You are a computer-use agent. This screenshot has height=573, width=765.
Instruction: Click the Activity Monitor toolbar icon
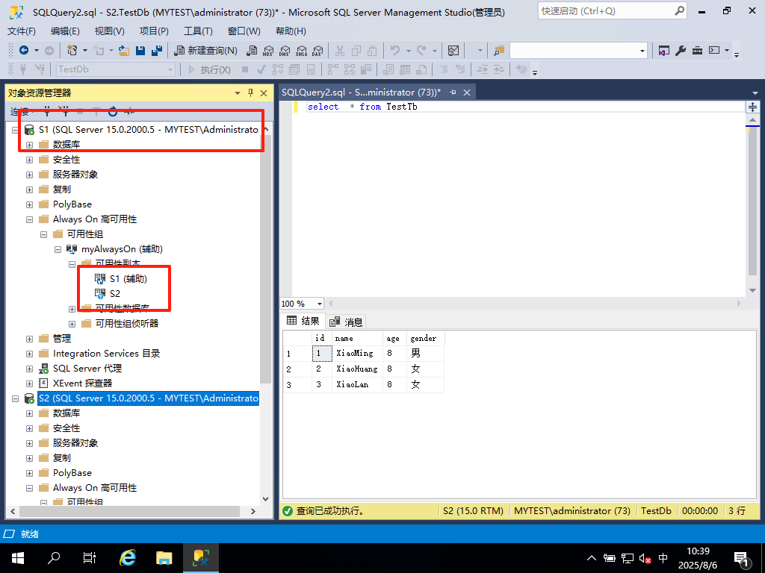pos(453,50)
